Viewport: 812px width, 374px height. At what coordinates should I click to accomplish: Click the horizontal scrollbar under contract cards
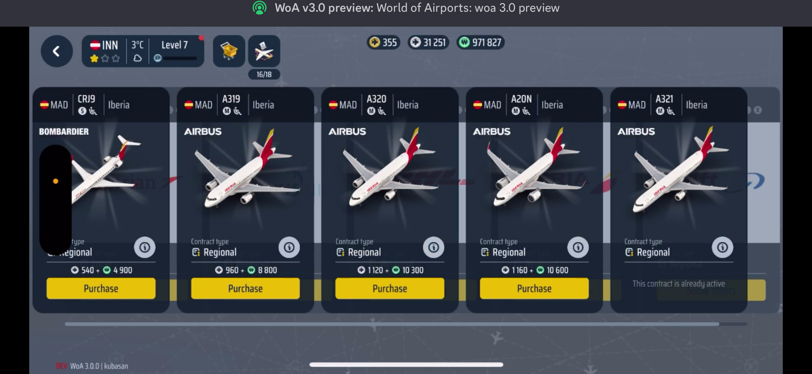coord(406,324)
